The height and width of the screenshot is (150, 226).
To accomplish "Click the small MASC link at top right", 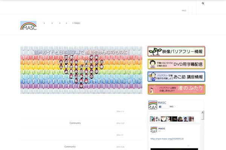I will click(184, 10).
